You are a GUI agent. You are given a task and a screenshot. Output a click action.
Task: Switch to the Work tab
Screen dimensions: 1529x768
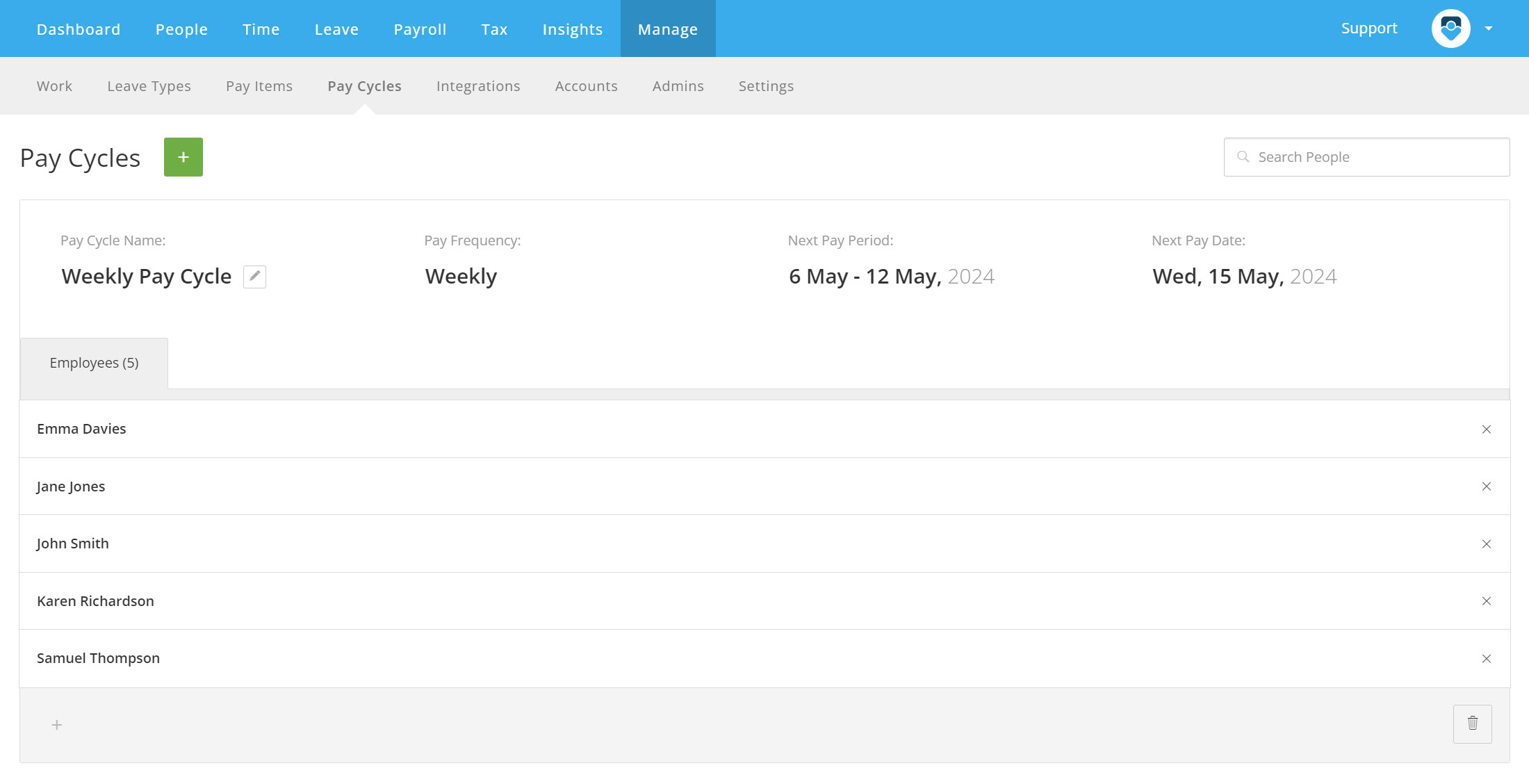54,86
